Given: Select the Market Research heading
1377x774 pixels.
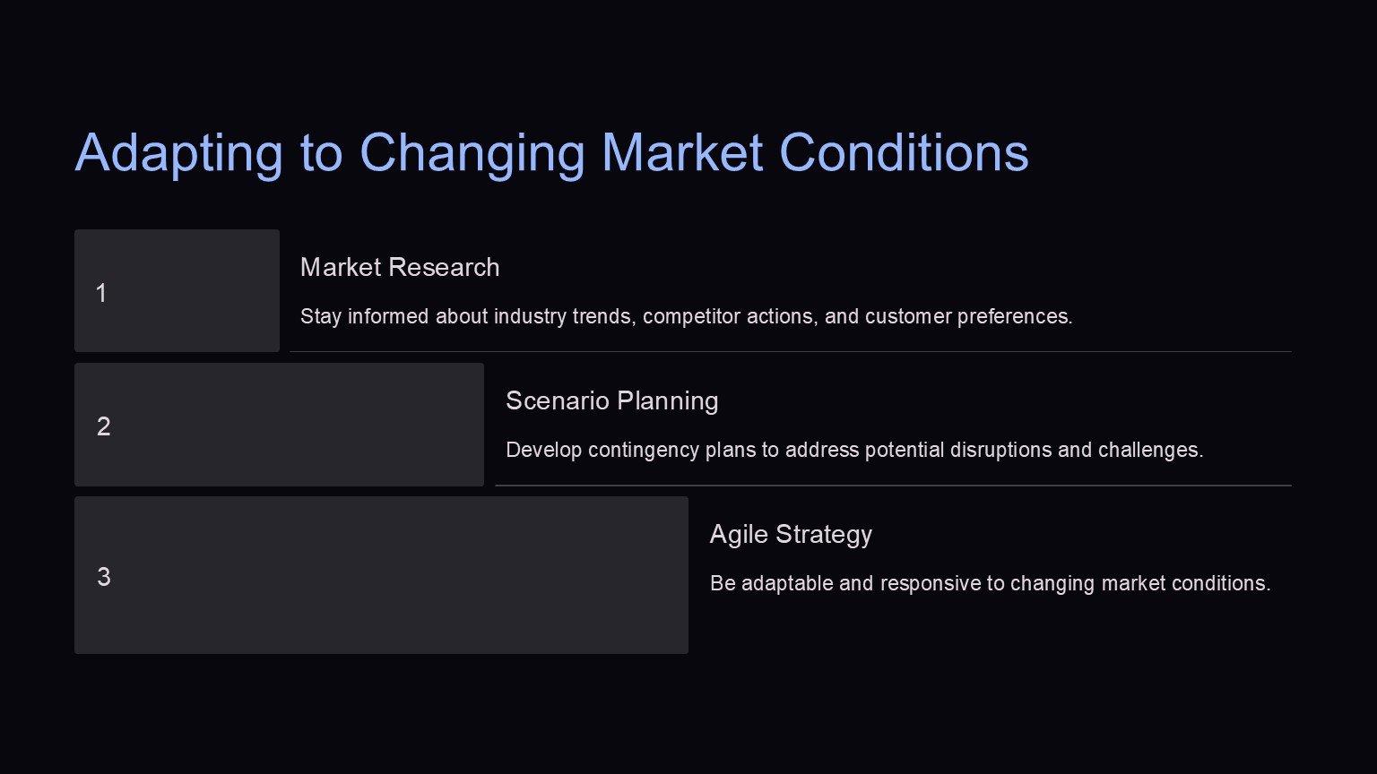Looking at the screenshot, I should 400,267.
